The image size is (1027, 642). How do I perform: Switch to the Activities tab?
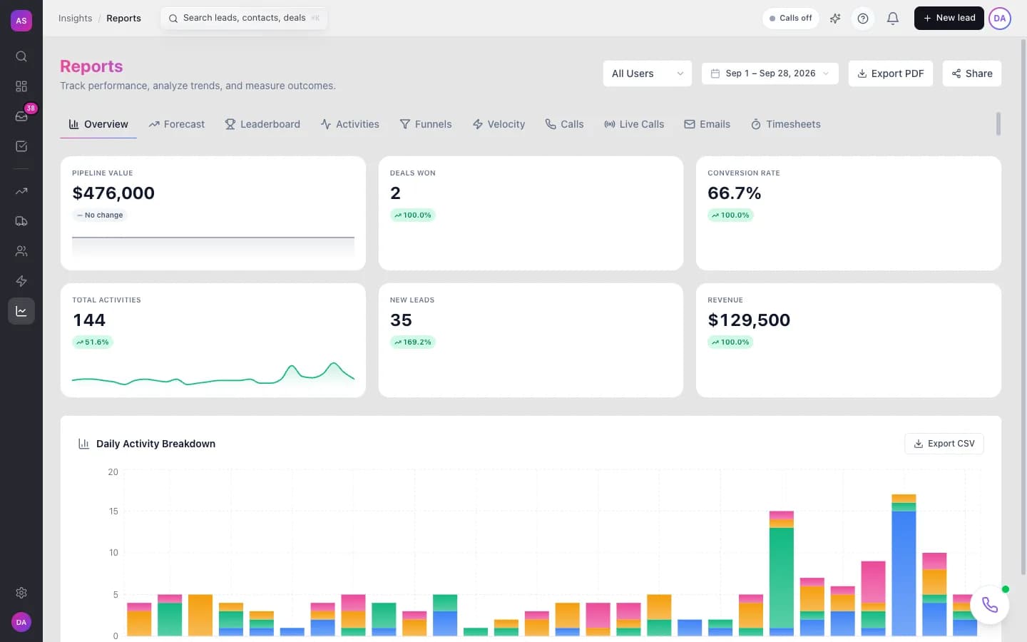point(350,124)
